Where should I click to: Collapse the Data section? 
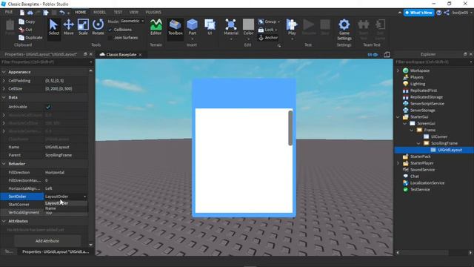4,97
